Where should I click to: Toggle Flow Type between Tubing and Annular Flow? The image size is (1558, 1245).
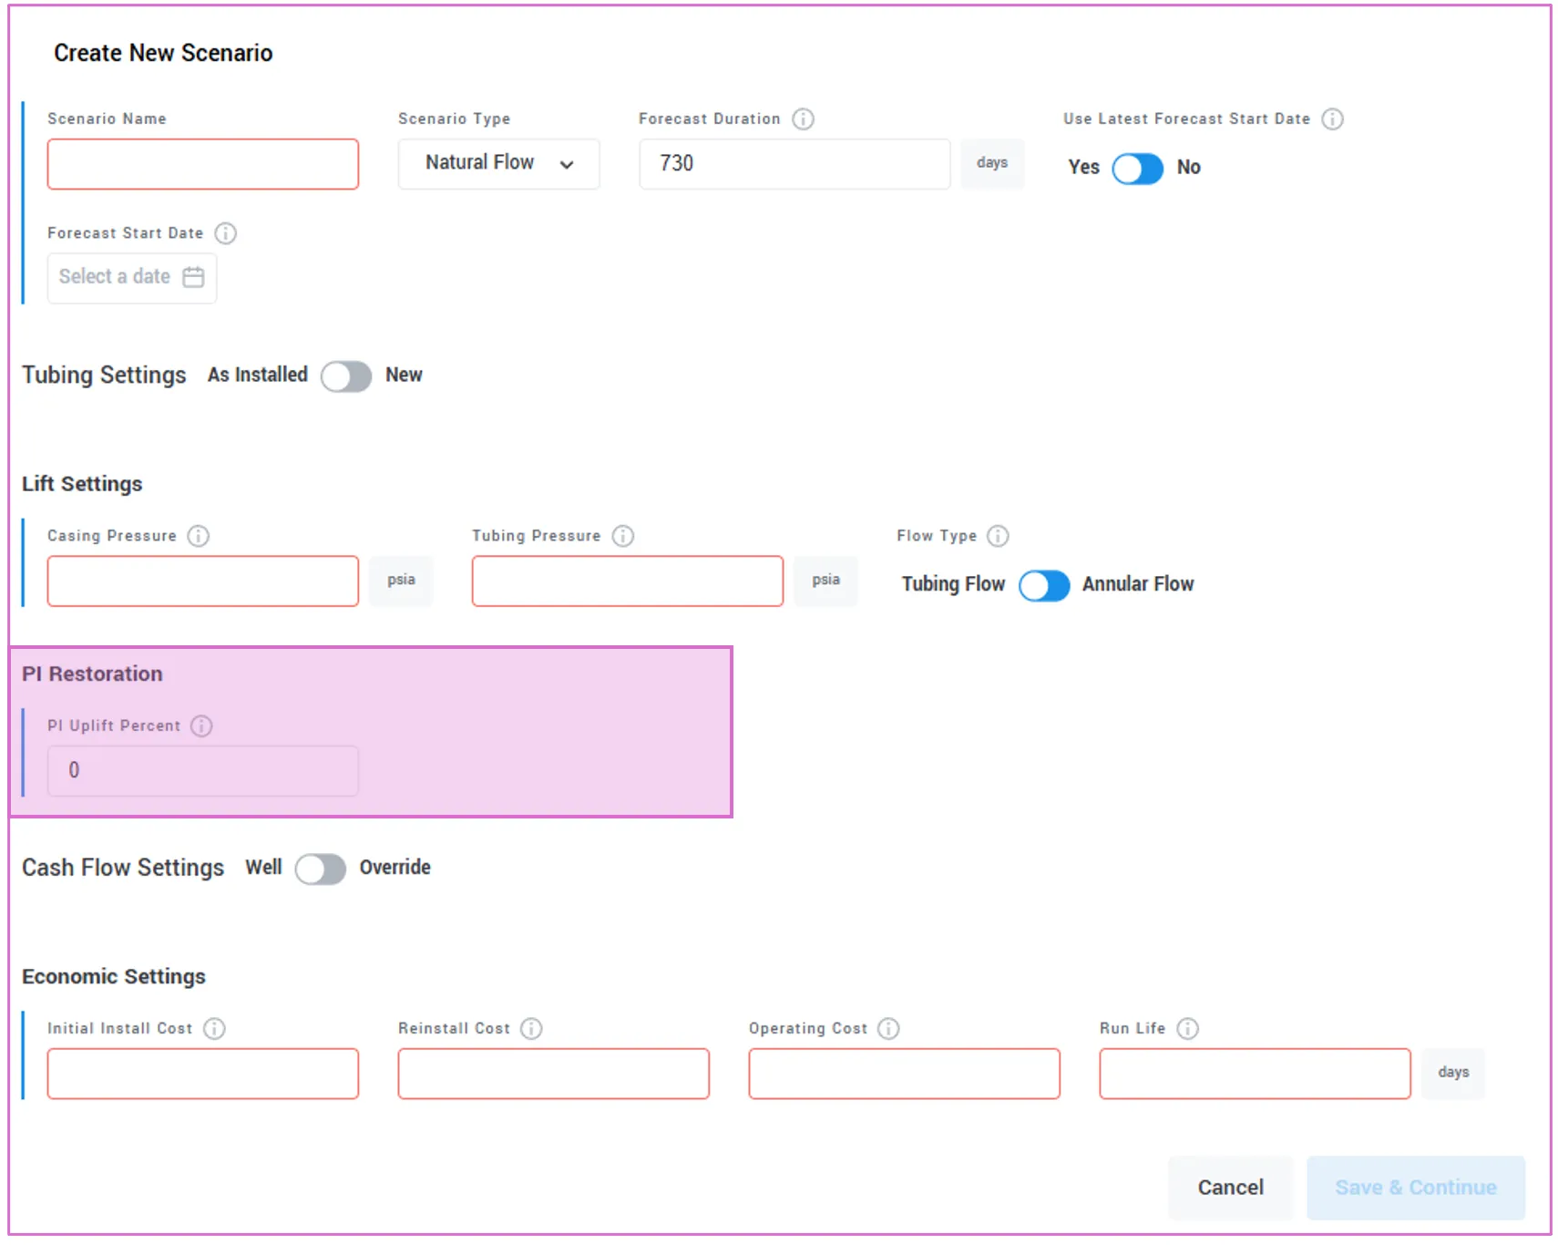click(x=1044, y=586)
